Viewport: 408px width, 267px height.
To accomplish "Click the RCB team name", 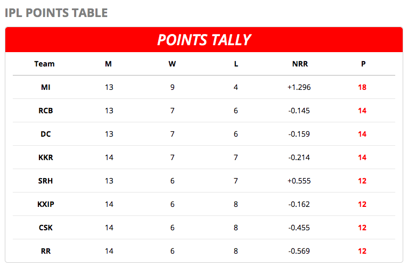I will tap(46, 111).
